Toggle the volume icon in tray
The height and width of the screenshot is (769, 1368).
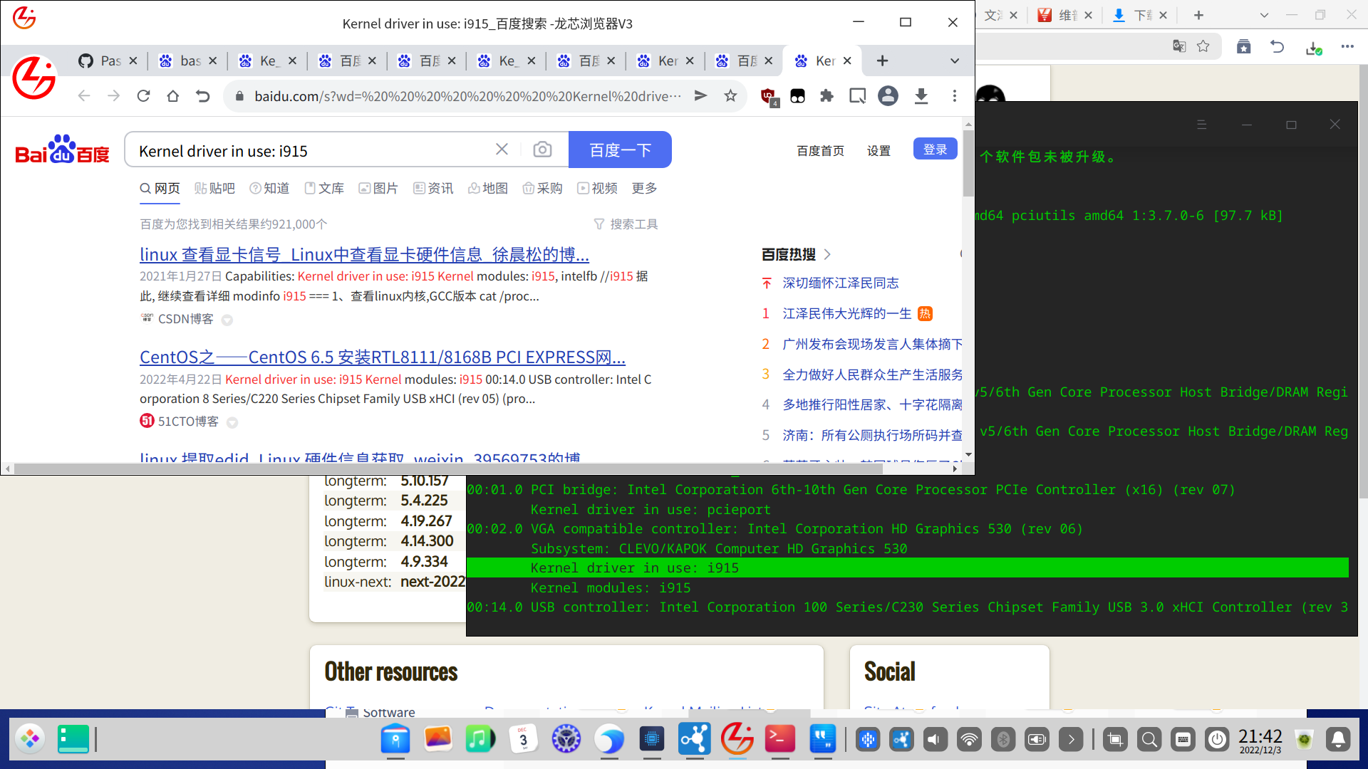[935, 740]
